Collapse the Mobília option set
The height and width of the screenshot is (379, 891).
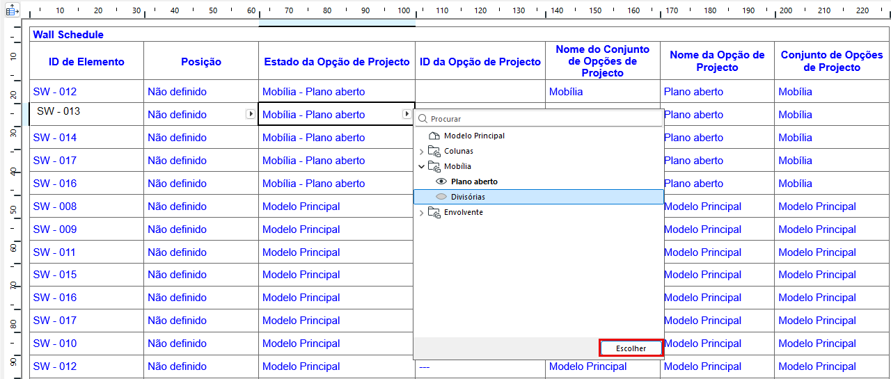coord(421,166)
